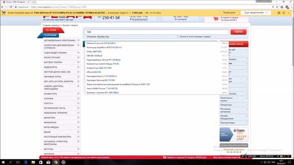Expand Жесткие диски category
The width and height of the screenshot is (294, 165).
point(79,72)
